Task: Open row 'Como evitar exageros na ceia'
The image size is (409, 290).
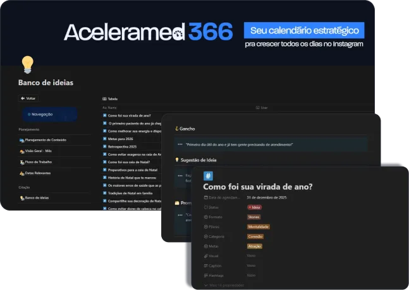Action: tap(135, 154)
